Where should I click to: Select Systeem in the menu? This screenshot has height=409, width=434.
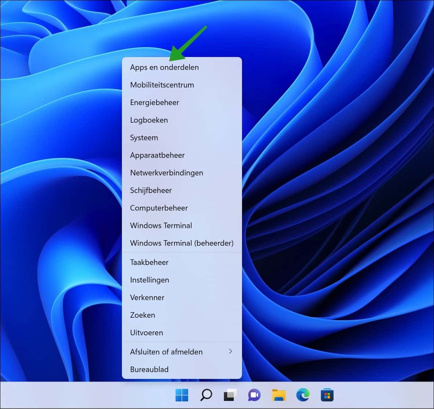pyautogui.click(x=144, y=137)
